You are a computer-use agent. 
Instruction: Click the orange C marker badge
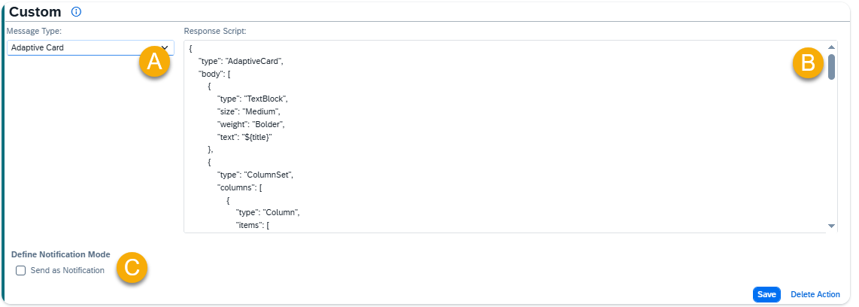(132, 268)
